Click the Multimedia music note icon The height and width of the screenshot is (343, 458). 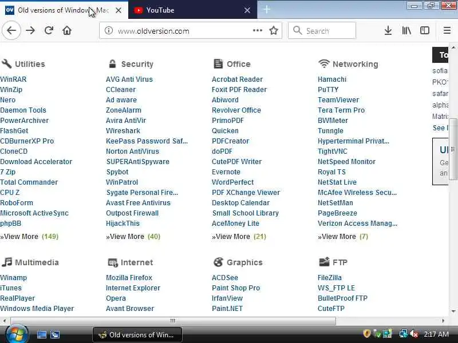coord(7,262)
